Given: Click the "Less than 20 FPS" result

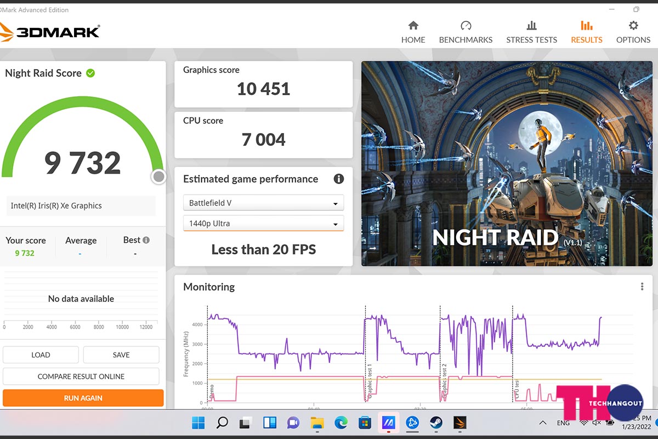Looking at the screenshot, I should point(264,250).
